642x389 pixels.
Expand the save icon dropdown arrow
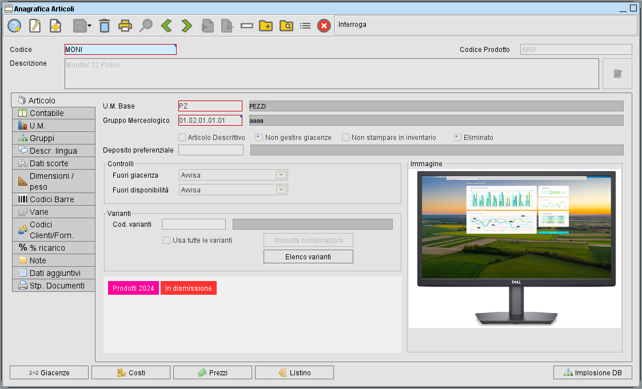pos(90,26)
